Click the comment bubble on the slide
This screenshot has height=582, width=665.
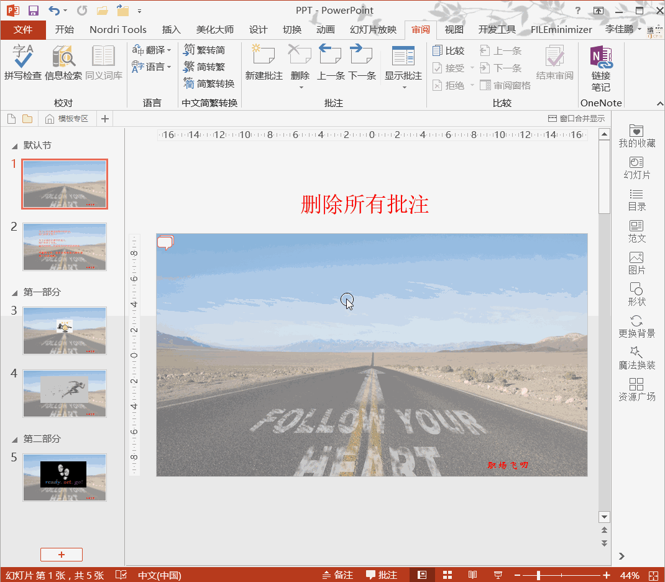coord(165,242)
